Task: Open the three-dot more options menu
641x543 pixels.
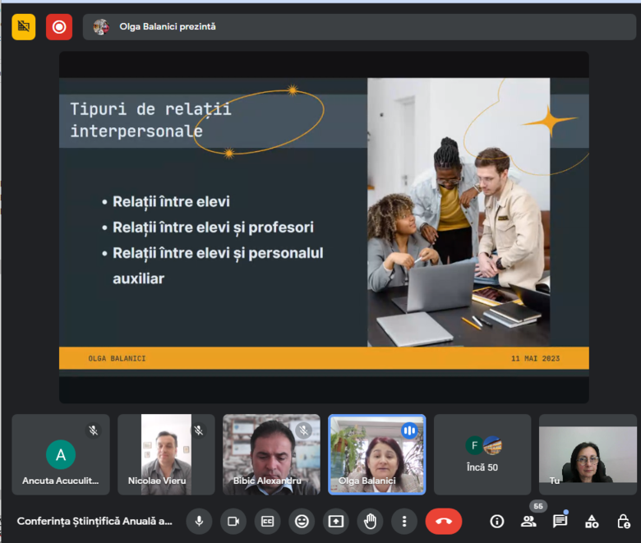Action: [x=404, y=521]
